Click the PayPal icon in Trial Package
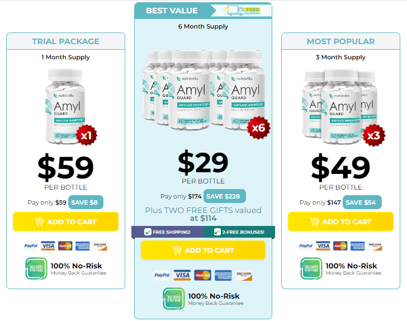Image resolution: width=407 pixels, height=321 pixels. click(x=31, y=246)
